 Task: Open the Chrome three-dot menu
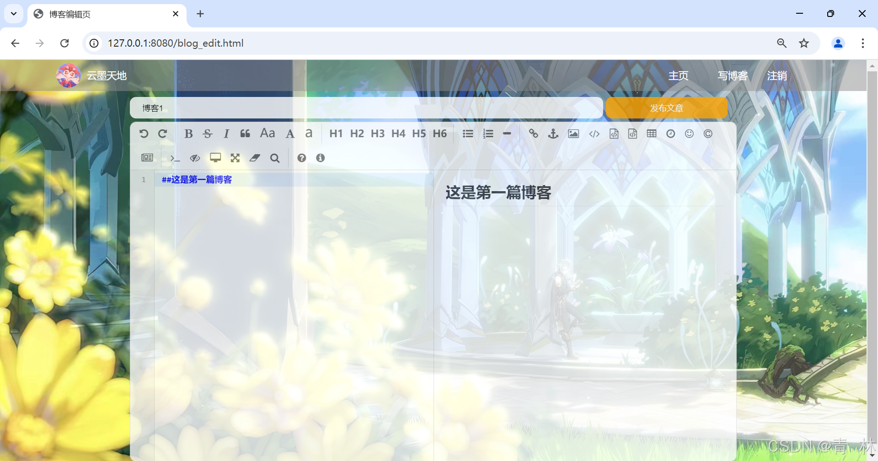tap(863, 43)
